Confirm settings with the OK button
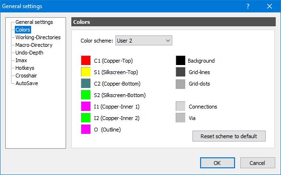This screenshot has height=175, width=281. (217, 163)
